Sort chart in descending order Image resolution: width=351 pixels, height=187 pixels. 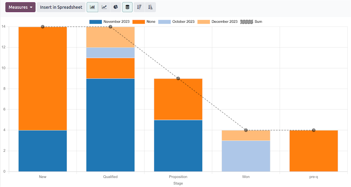139,7
